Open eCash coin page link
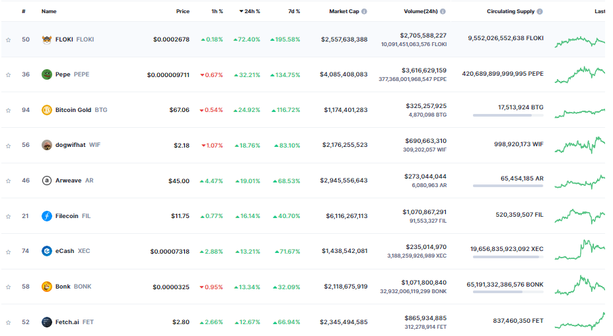 [x=73, y=251]
